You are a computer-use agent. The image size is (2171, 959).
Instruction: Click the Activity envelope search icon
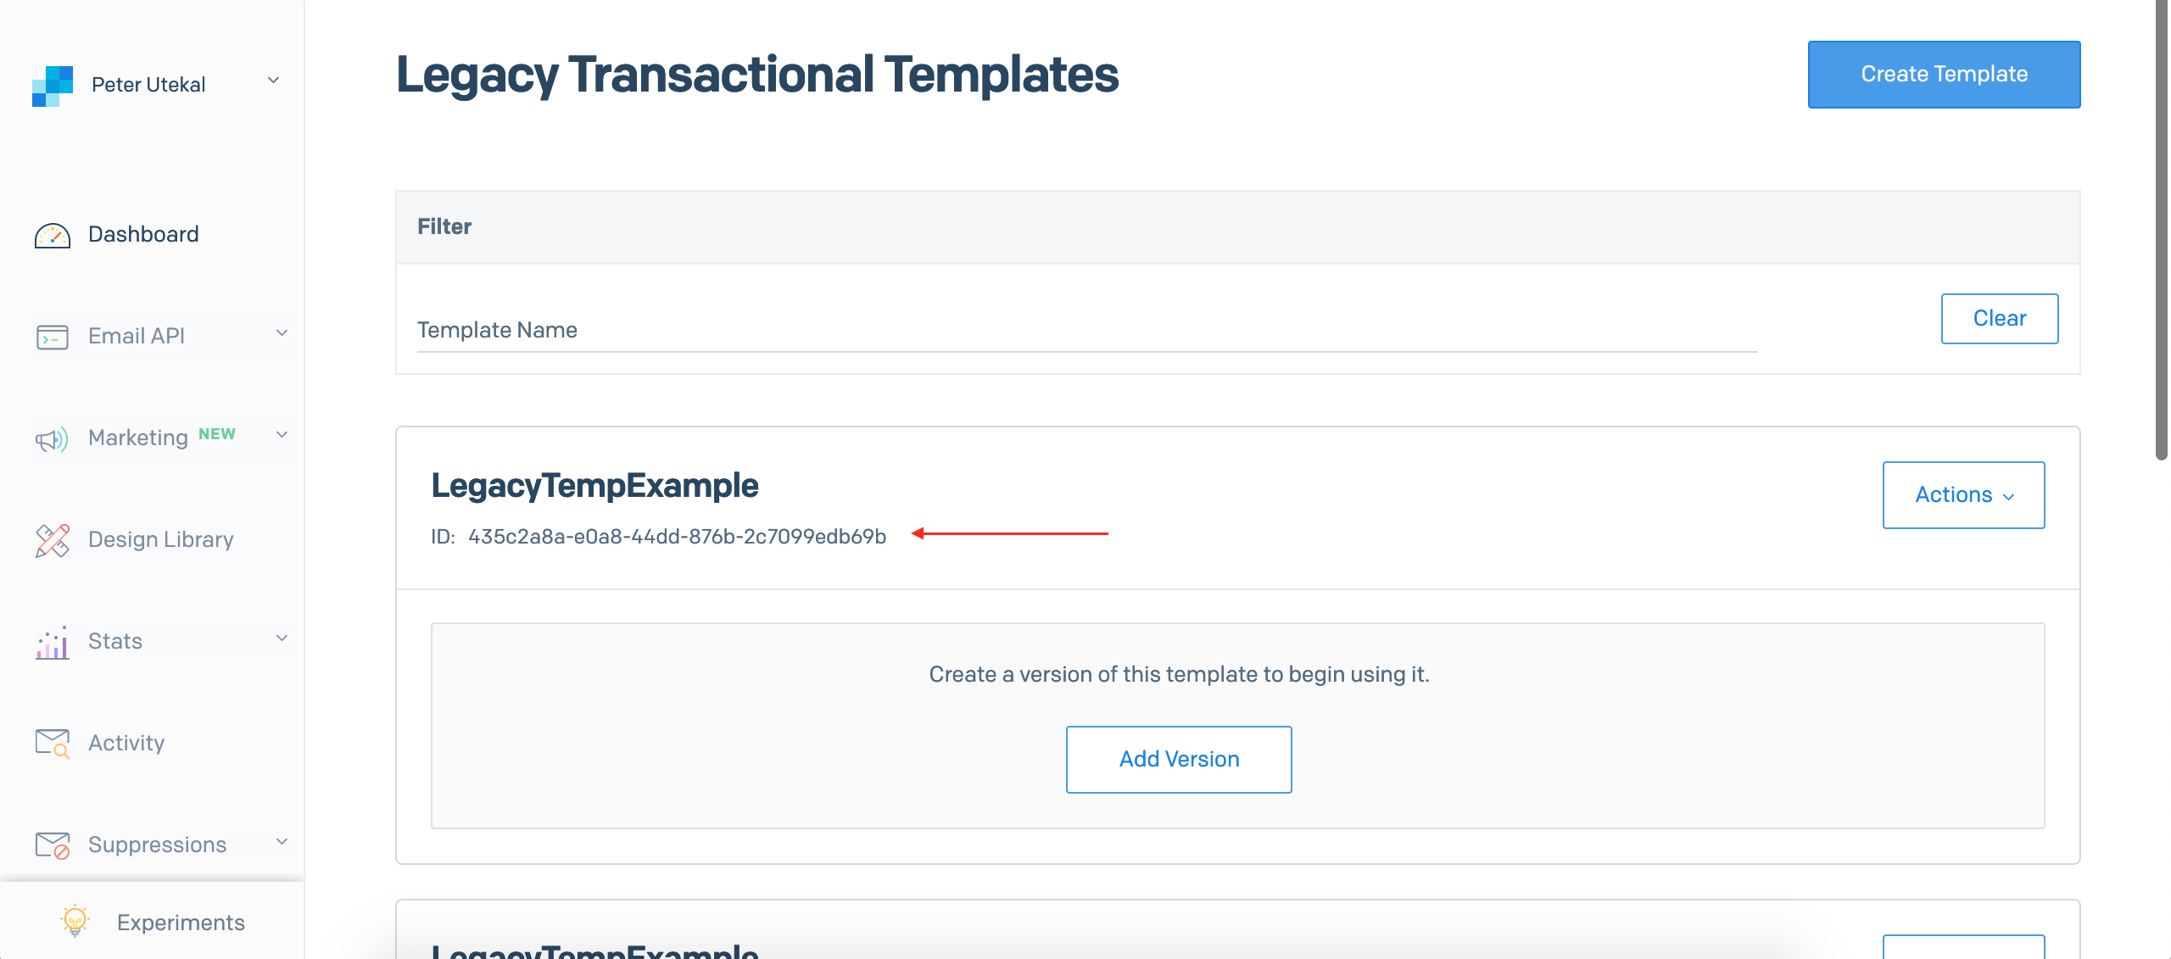point(53,744)
